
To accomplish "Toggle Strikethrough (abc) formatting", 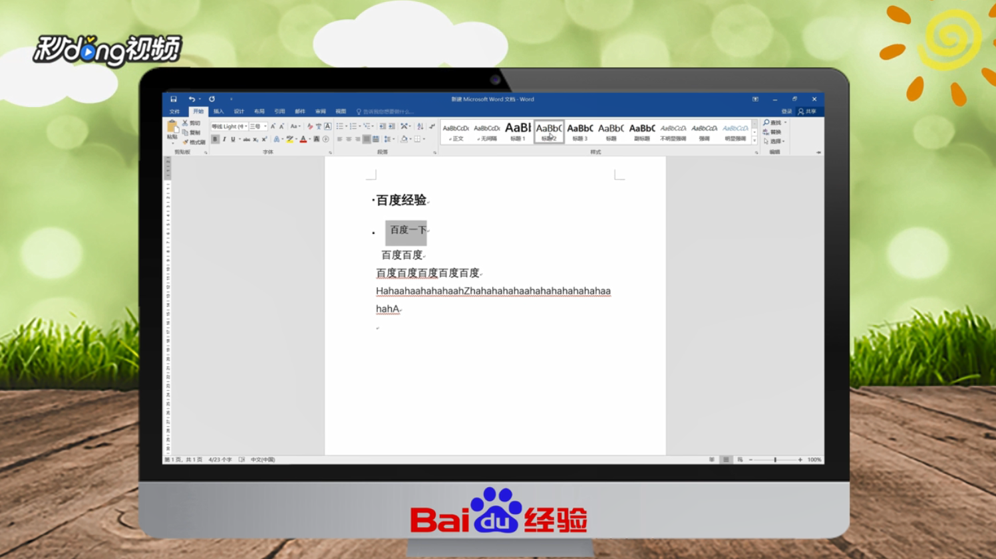I will click(246, 139).
